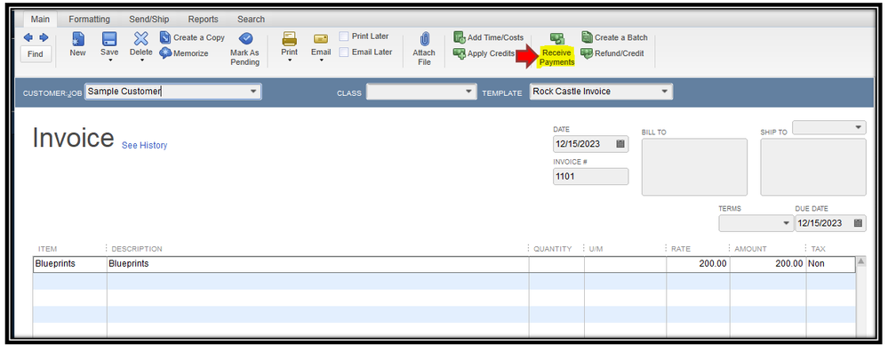Viewport: 888px width, 345px height.
Task: Enable the Email Later checkbox
Action: click(344, 52)
